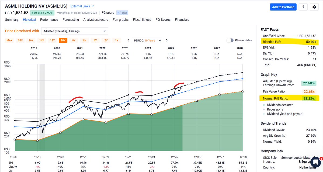The height and width of the screenshot is (172, 323).
Task: Click the 2026 EPS estimate 37.45E
Action: tap(197, 163)
